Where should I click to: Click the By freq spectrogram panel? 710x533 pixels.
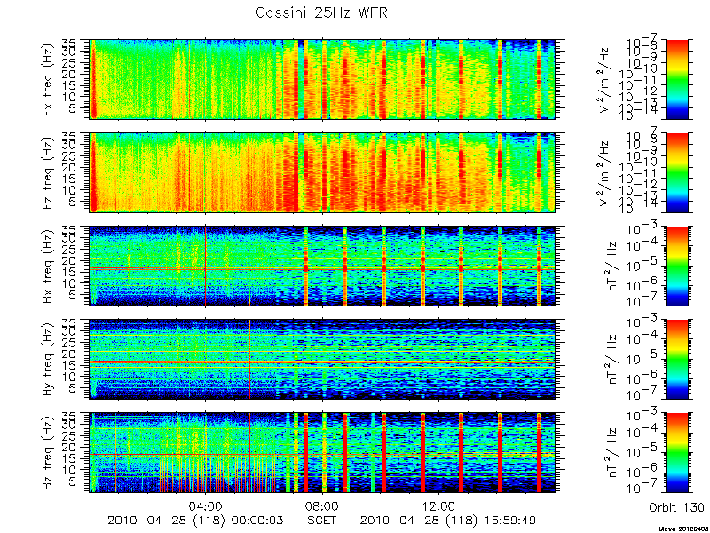tap(322, 360)
